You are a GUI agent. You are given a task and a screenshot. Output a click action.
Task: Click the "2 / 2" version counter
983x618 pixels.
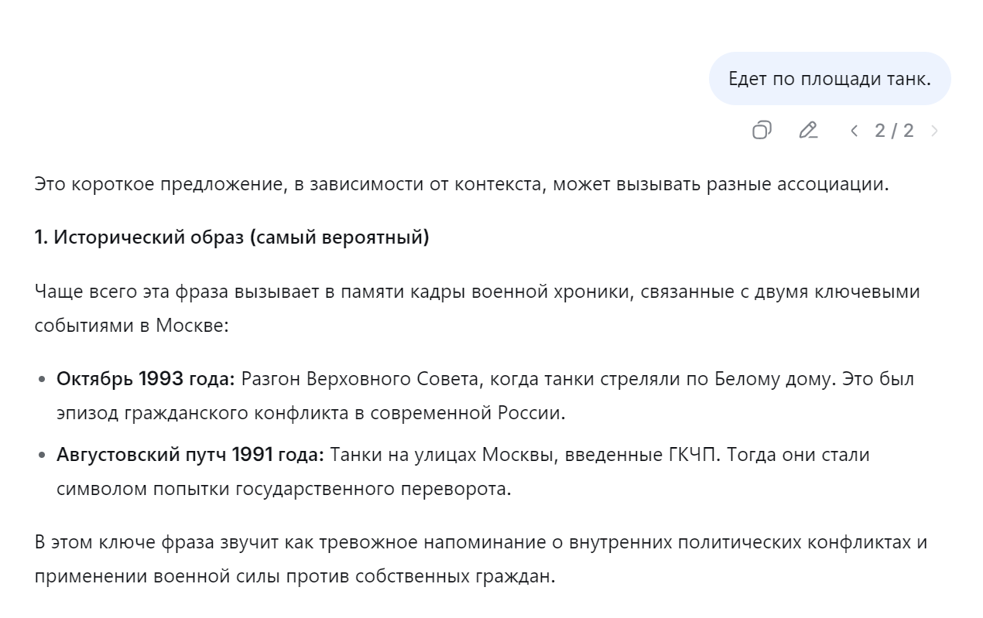[894, 130]
